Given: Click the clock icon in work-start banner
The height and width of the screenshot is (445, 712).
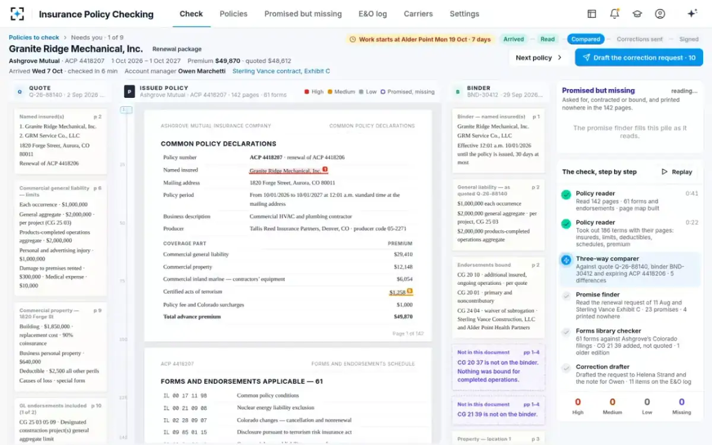Looking at the screenshot, I should point(353,39).
